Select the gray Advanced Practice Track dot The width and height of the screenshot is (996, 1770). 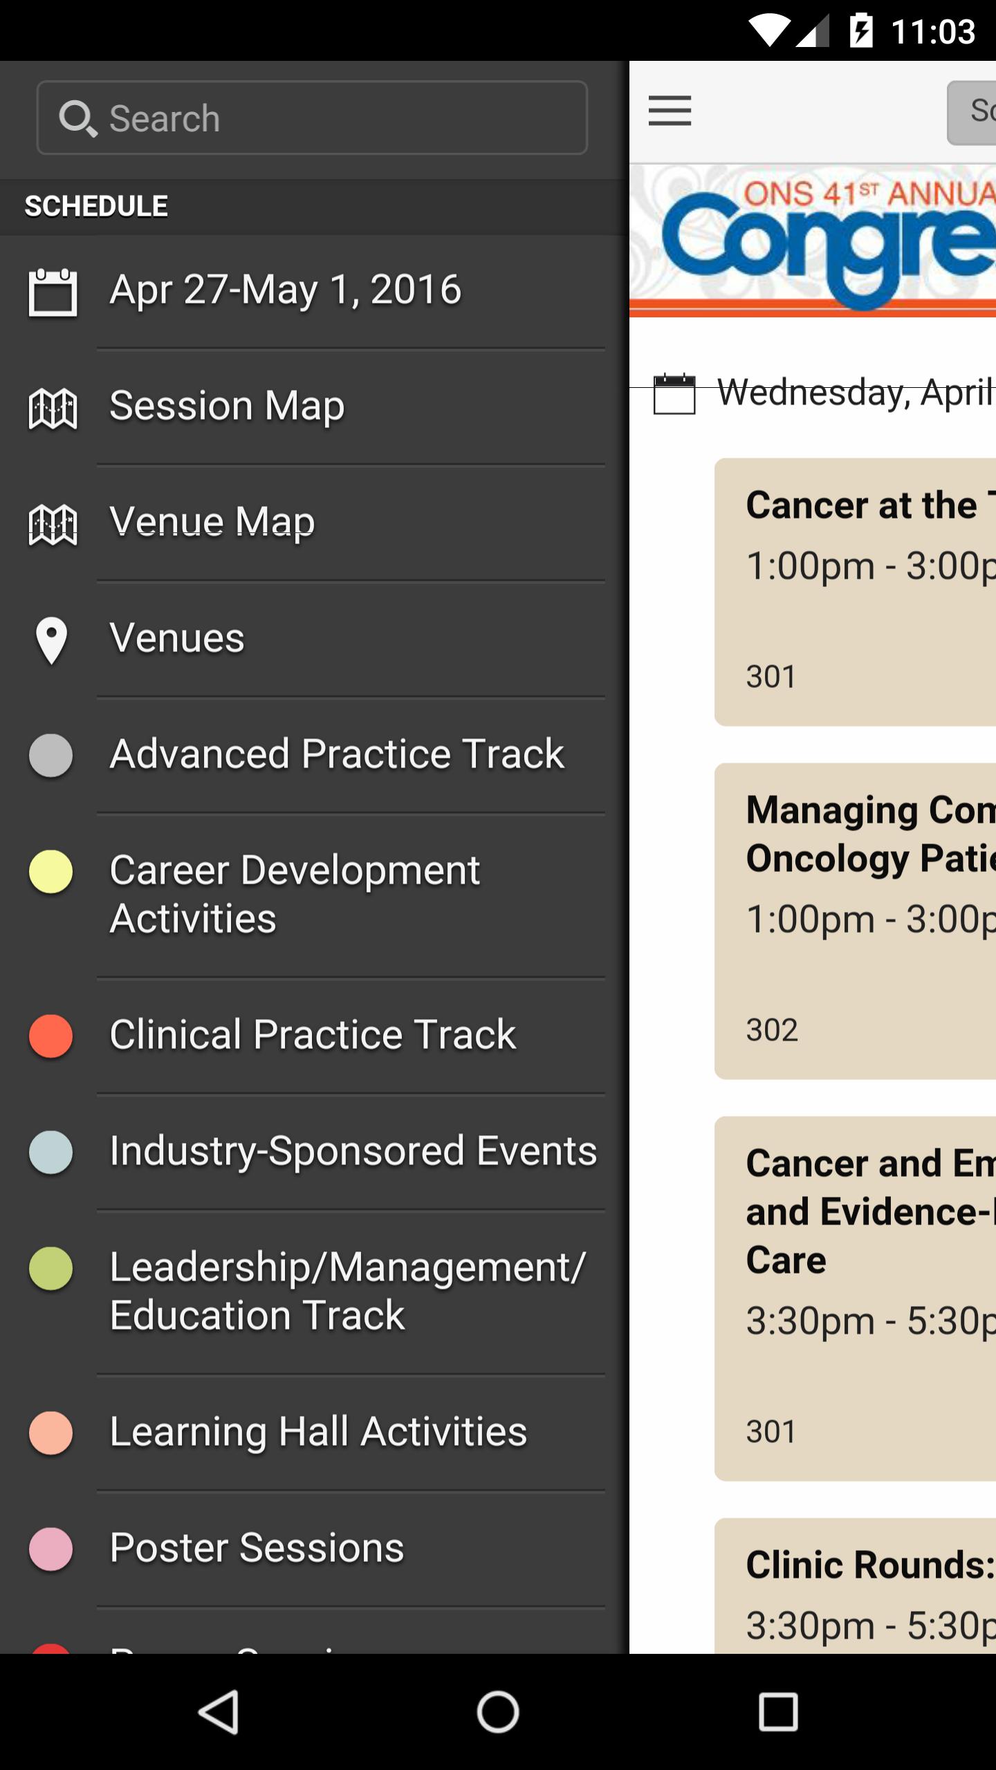click(50, 755)
